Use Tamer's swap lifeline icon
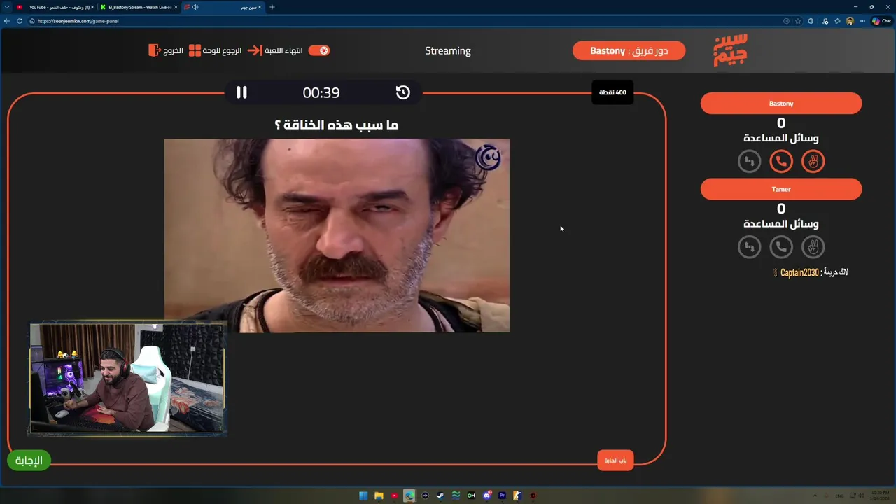Screen dimensions: 896x504 [x=749, y=247]
